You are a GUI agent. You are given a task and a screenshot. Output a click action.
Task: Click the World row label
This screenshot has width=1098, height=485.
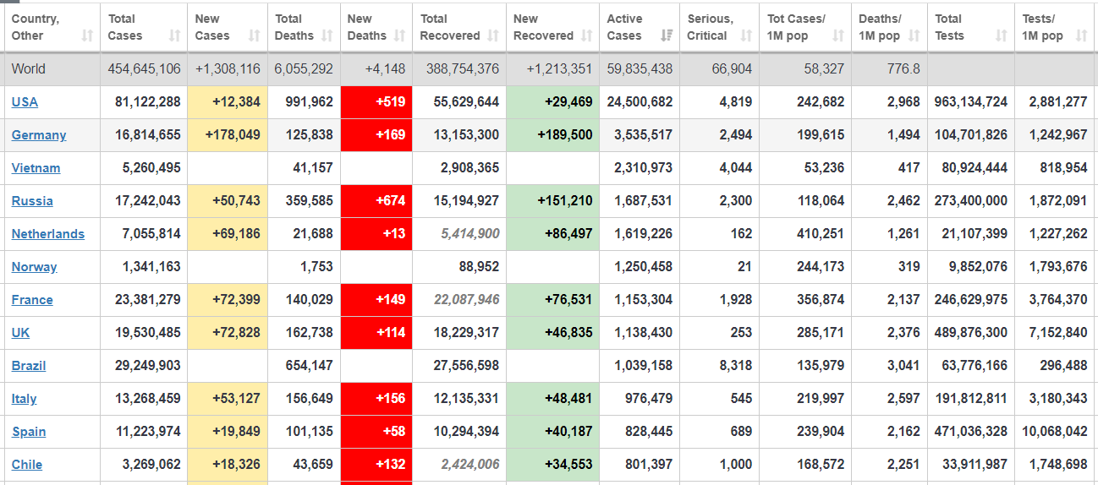pos(29,68)
